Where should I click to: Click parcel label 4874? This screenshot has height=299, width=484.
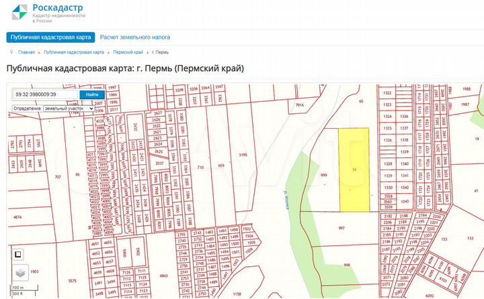(x=17, y=217)
